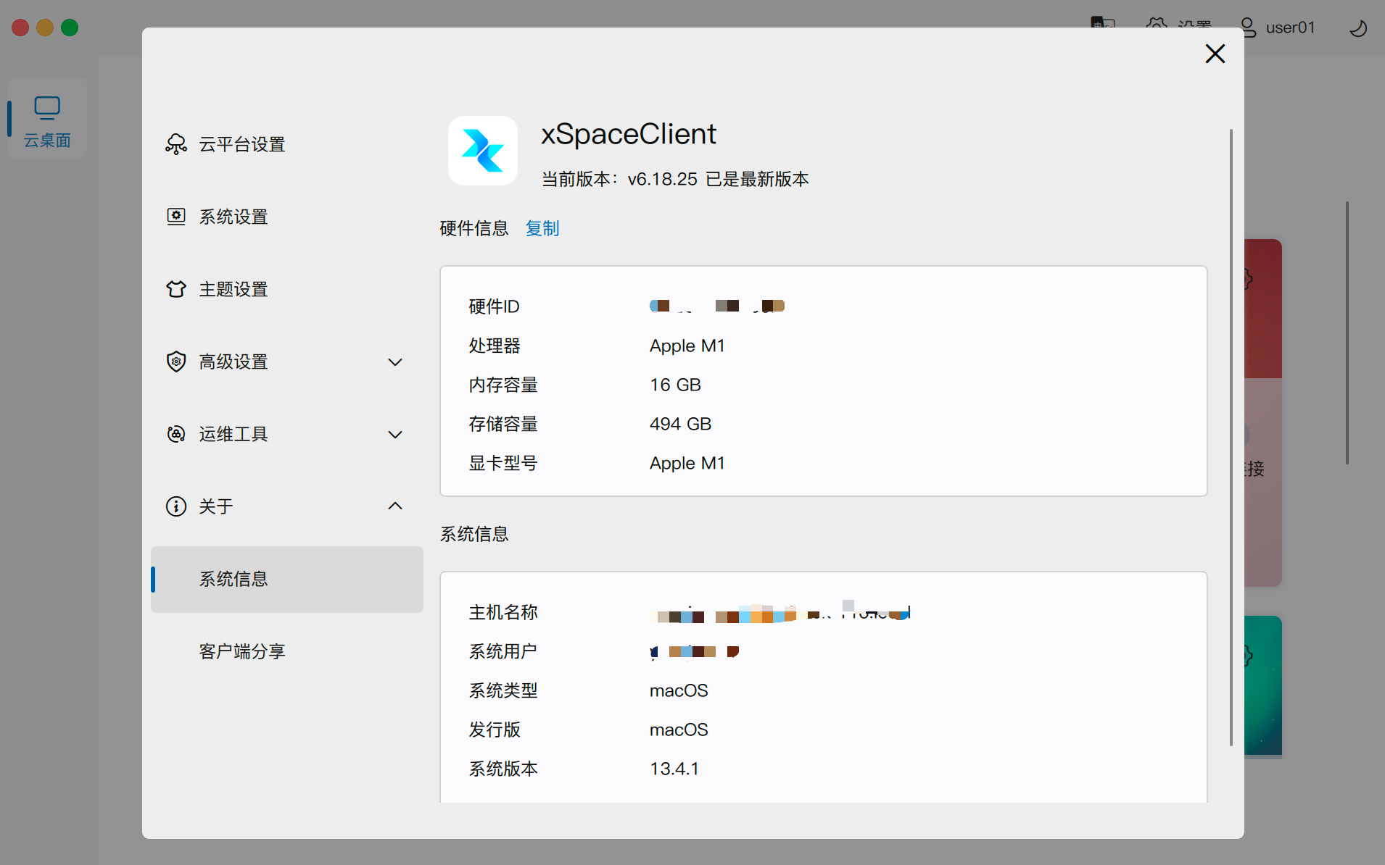The image size is (1385, 865).
Task: Select the 系统信息 submenu item
Action: pos(233,579)
